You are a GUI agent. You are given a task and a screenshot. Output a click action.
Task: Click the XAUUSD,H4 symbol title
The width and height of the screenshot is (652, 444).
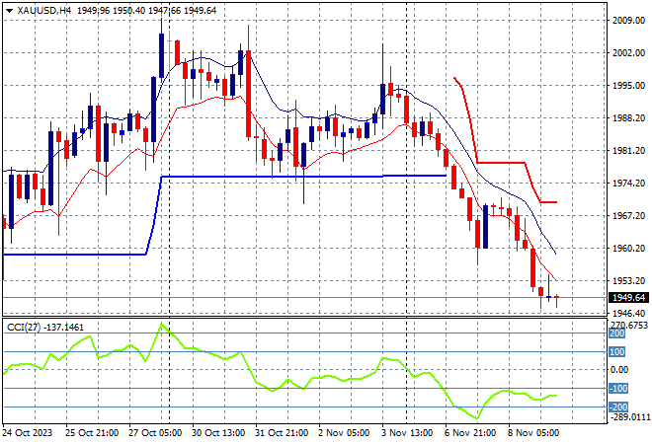[x=45, y=10]
